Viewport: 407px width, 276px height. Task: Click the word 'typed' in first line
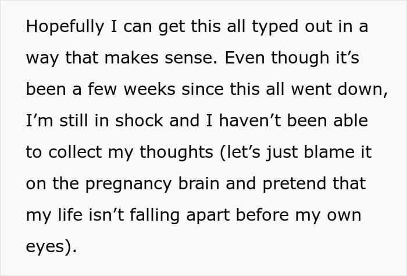(x=275, y=27)
